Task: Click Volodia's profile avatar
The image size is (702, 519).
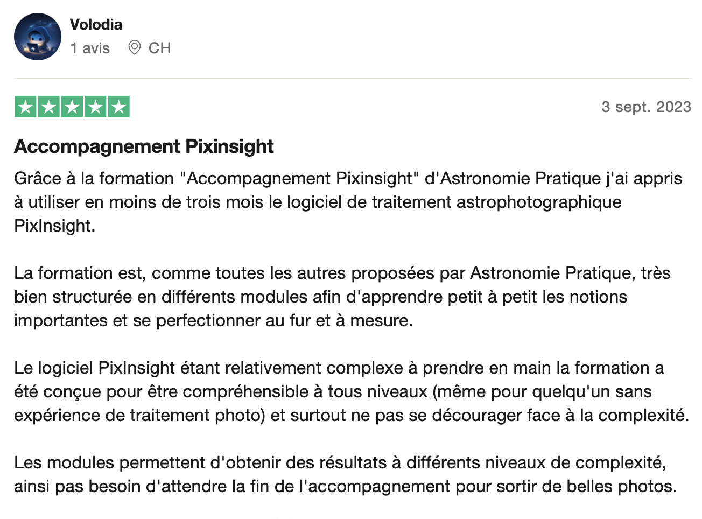Action: (38, 37)
